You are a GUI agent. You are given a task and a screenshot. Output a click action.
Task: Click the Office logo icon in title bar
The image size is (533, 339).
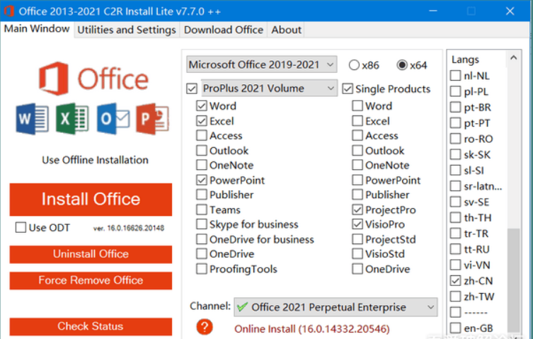tap(8, 11)
